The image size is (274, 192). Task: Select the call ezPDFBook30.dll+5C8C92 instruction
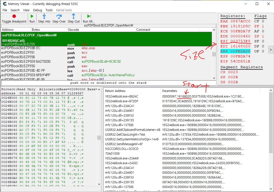[x=106, y=62]
